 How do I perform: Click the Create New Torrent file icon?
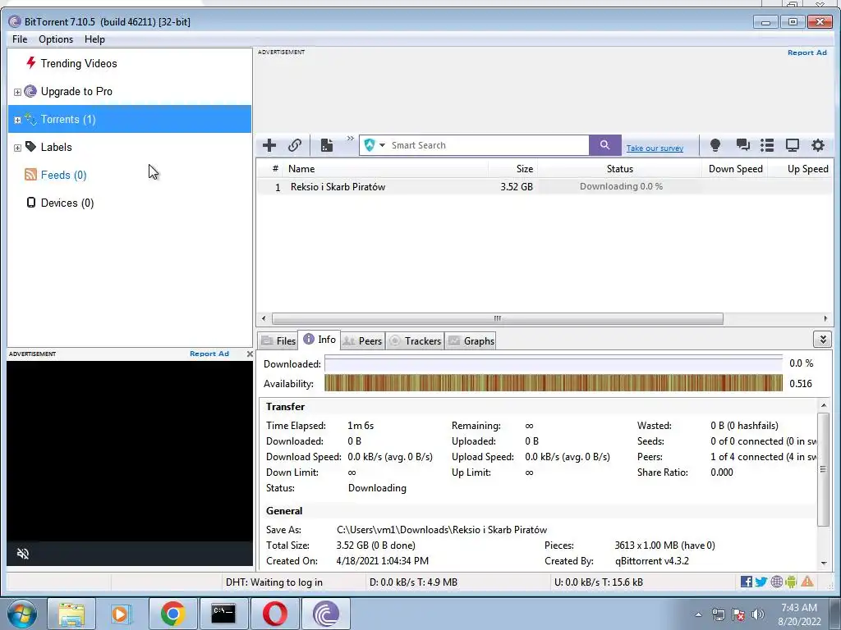[x=327, y=145]
